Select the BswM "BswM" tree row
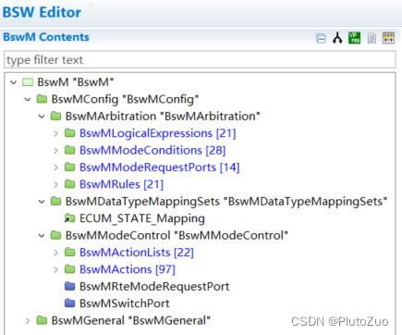This screenshot has height=335, width=402. [76, 82]
